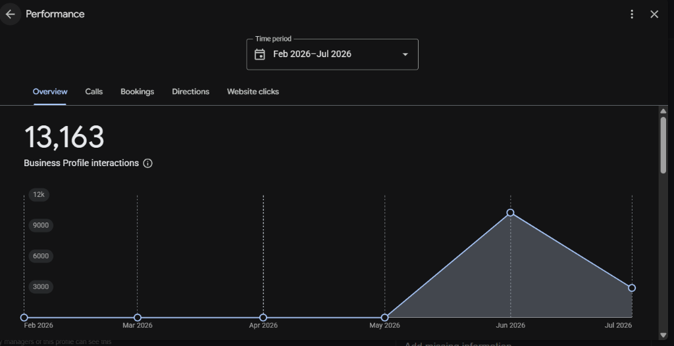Click the calendar icon in Time period
The height and width of the screenshot is (346, 674).
pyautogui.click(x=259, y=54)
